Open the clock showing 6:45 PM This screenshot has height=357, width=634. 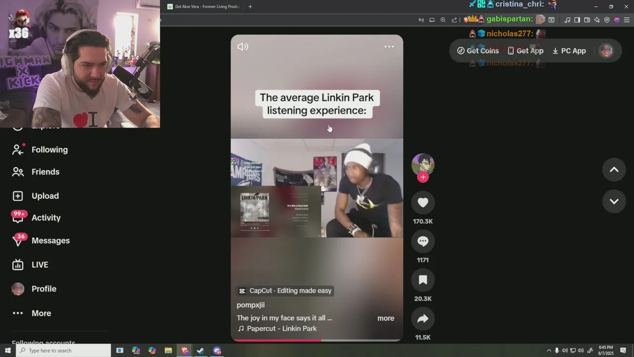point(606,351)
